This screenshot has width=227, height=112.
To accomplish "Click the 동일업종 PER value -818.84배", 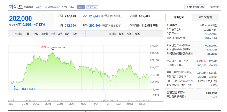I will point(211,92).
